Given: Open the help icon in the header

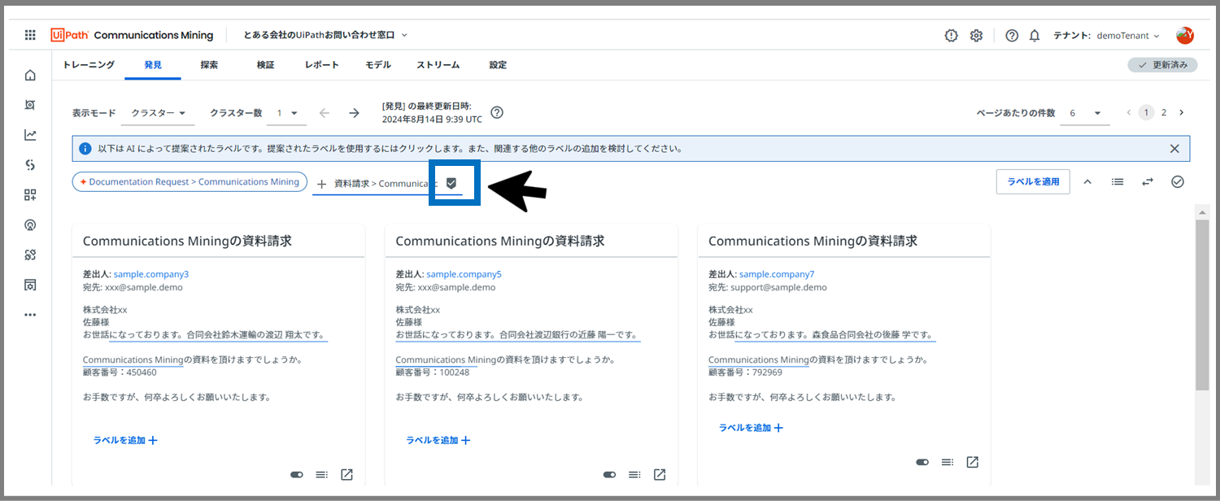Looking at the screenshot, I should coord(1012,36).
